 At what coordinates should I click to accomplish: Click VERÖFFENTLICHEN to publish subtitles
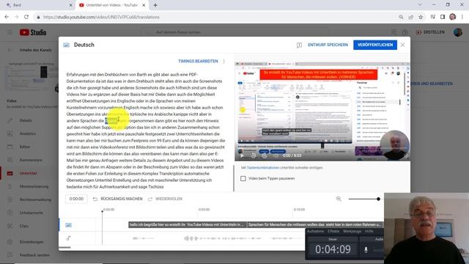point(375,45)
